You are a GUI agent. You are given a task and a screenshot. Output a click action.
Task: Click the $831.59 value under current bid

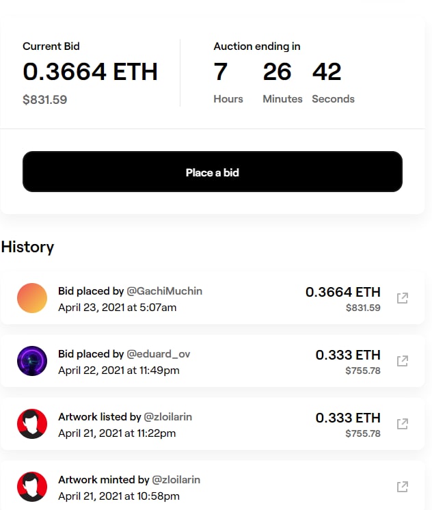[45, 100]
